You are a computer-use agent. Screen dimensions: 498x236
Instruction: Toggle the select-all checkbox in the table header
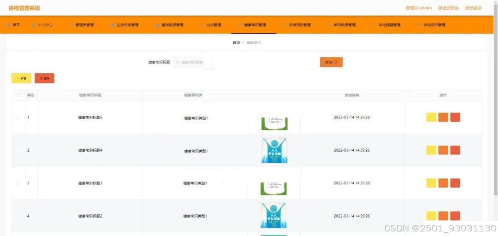click(18, 95)
